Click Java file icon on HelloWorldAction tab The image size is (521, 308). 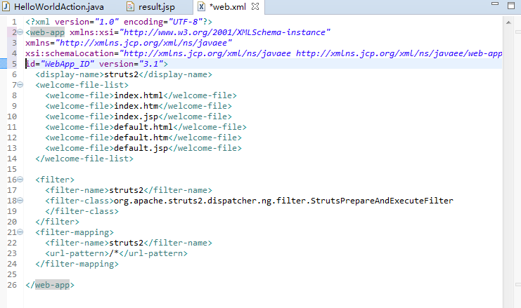(6, 6)
